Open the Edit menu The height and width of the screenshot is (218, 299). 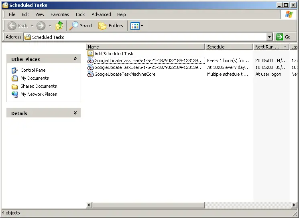click(25, 14)
